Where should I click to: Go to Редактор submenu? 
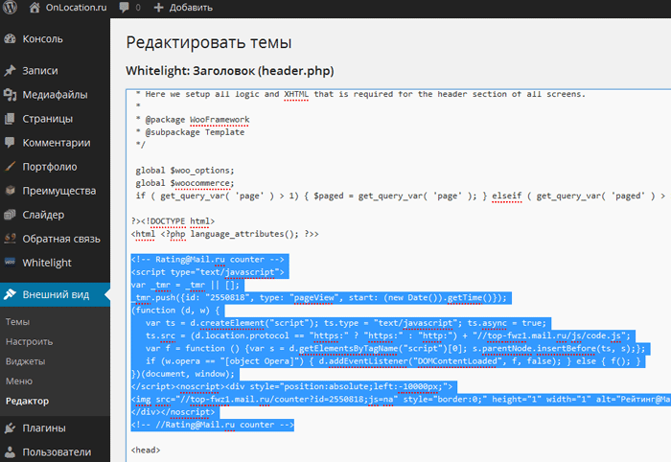click(x=28, y=401)
